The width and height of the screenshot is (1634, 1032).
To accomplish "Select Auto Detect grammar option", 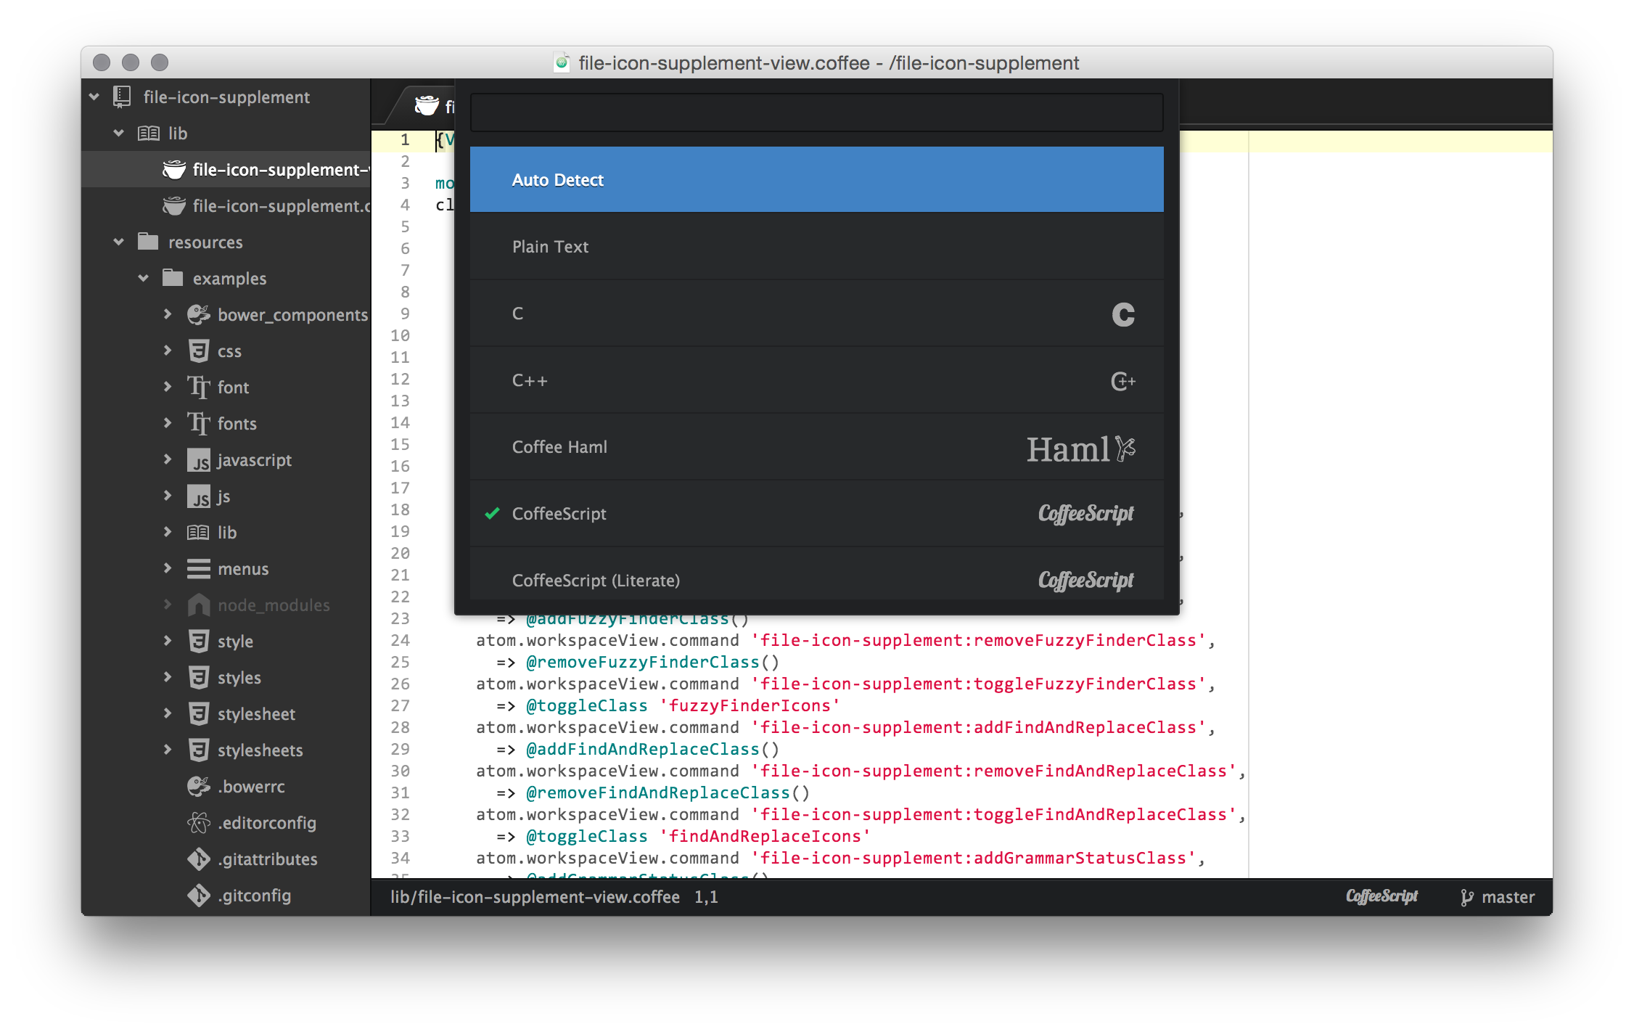I will click(x=557, y=180).
